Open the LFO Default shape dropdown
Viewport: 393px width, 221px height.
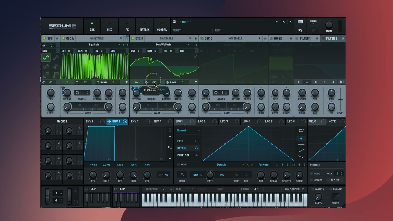[243, 165]
